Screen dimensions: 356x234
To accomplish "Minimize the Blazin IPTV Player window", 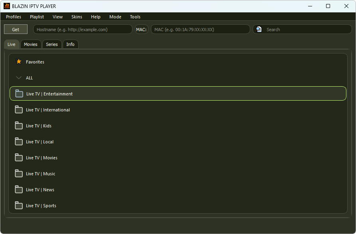I will 310,6.
